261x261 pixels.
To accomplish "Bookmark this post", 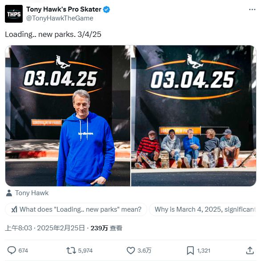I will click(x=190, y=250).
